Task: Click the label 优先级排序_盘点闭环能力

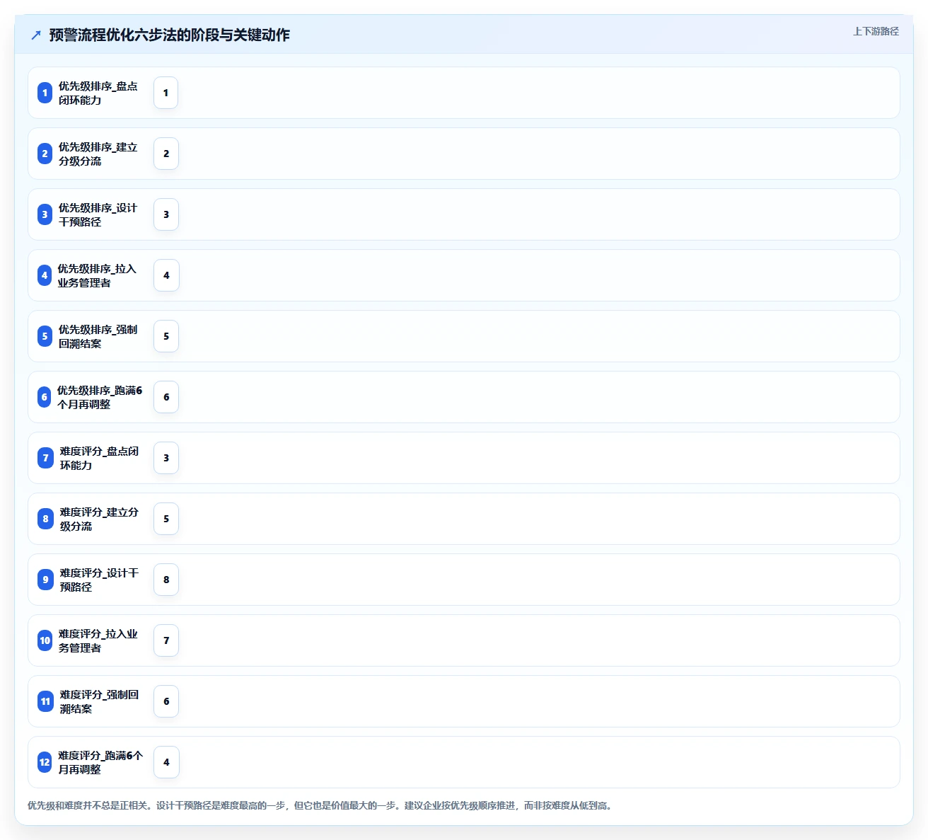Action: 98,93
